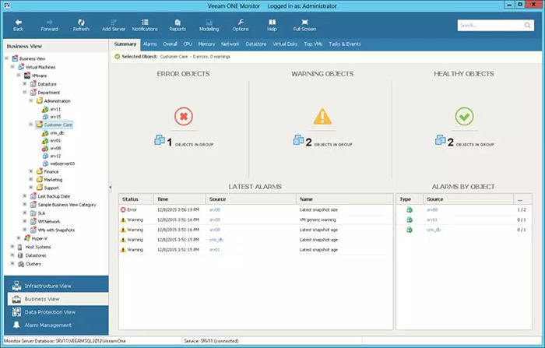Screen dimensions: 545x348
Task: Click the yellow Warning Objects triangle icon
Action: click(x=323, y=116)
